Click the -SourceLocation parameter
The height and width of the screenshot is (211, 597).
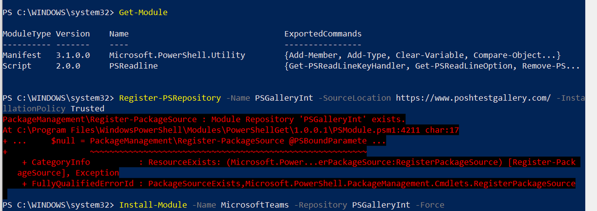pyautogui.click(x=354, y=98)
